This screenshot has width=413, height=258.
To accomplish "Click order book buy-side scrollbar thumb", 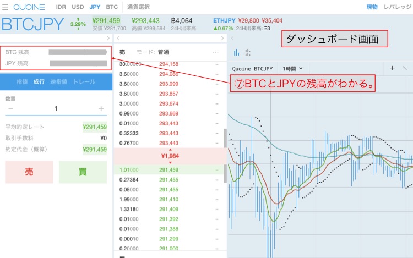I will point(225,174).
